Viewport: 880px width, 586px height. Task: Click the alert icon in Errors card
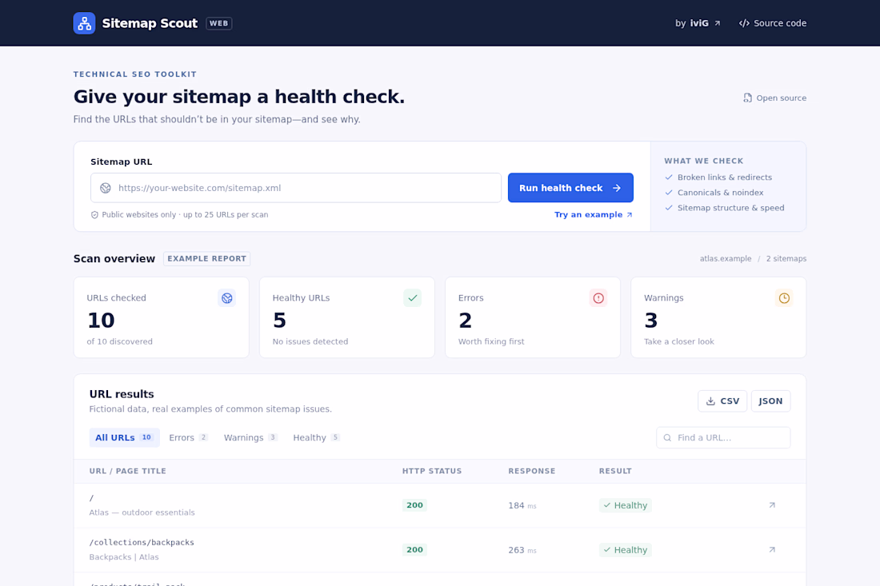pyautogui.click(x=598, y=297)
